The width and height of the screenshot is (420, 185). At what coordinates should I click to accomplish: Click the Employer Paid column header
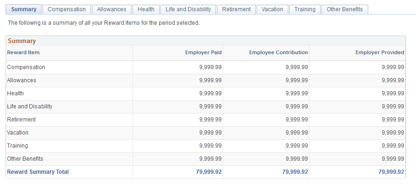tap(203, 52)
